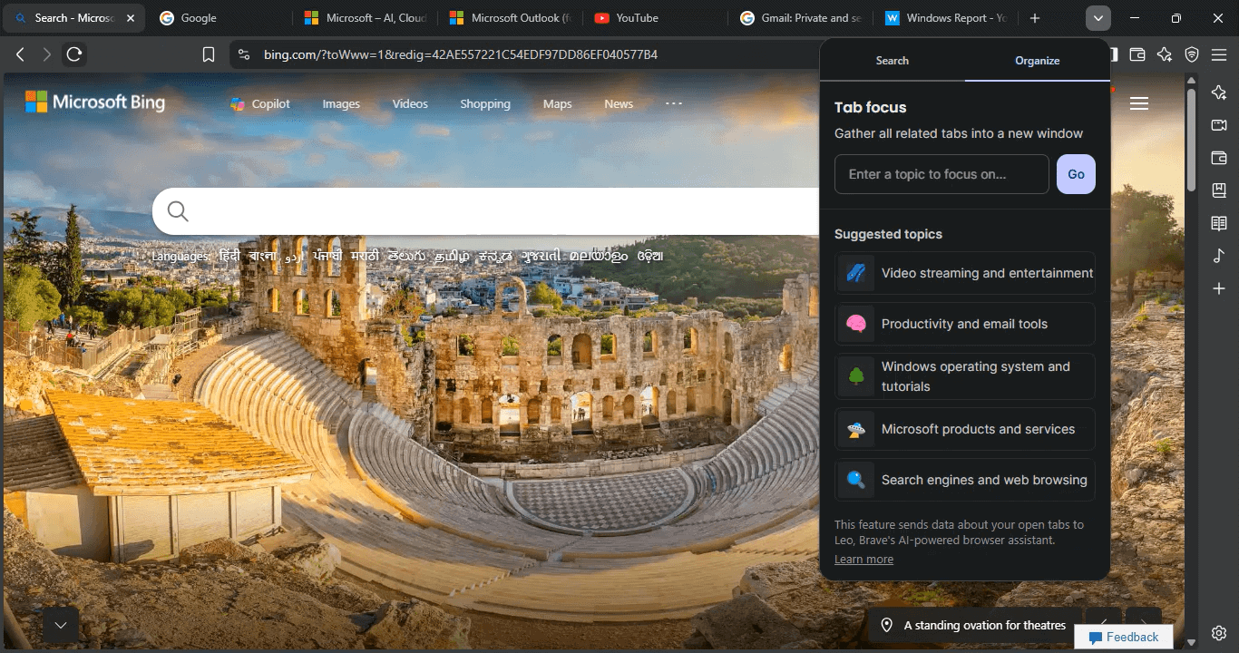1239x653 pixels.
Task: Switch Bing language to বাংলা
Action: point(263,256)
